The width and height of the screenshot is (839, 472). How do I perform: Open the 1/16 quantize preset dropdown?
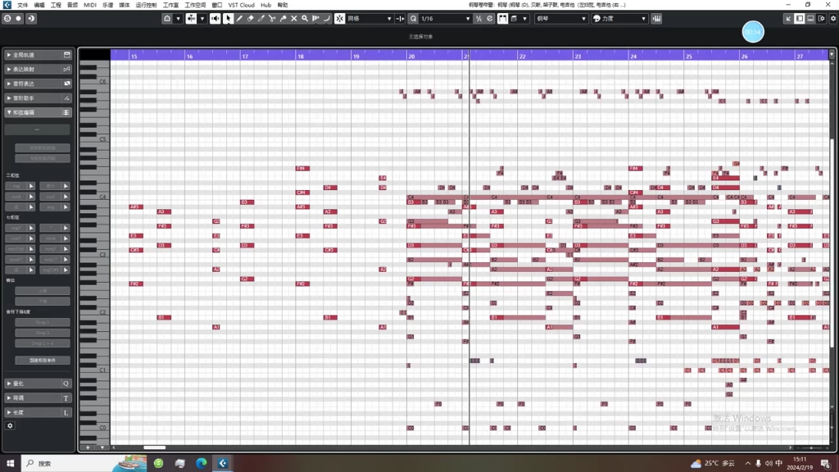tap(445, 19)
